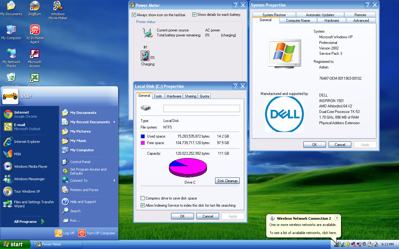The width and height of the screenshot is (399, 249).
Task: Open Automatic Updates tab in System Properties
Action: [x=320, y=15]
